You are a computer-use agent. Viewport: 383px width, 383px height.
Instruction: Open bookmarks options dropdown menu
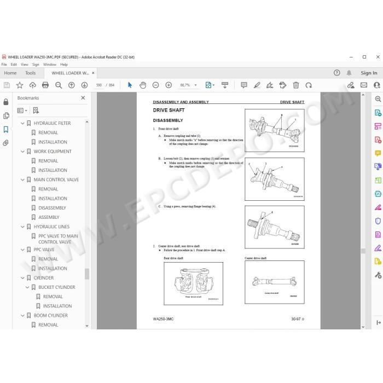(x=22, y=111)
